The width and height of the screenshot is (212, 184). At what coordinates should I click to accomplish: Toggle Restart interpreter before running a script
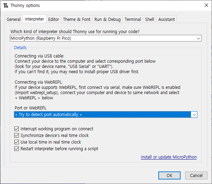[x=16, y=149]
